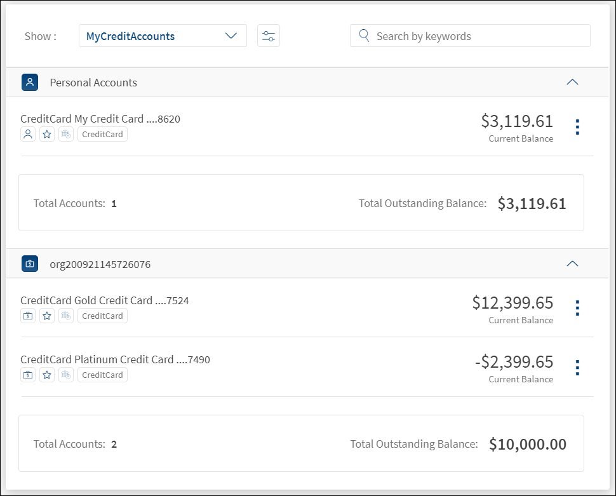Click the business icon under Gold Credit Card
The width and height of the screenshot is (616, 496).
point(28,316)
